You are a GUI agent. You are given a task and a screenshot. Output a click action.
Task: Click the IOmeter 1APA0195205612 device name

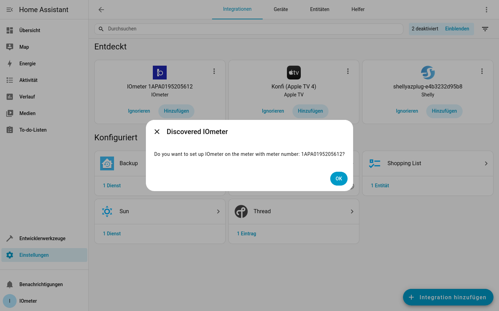pyautogui.click(x=160, y=86)
